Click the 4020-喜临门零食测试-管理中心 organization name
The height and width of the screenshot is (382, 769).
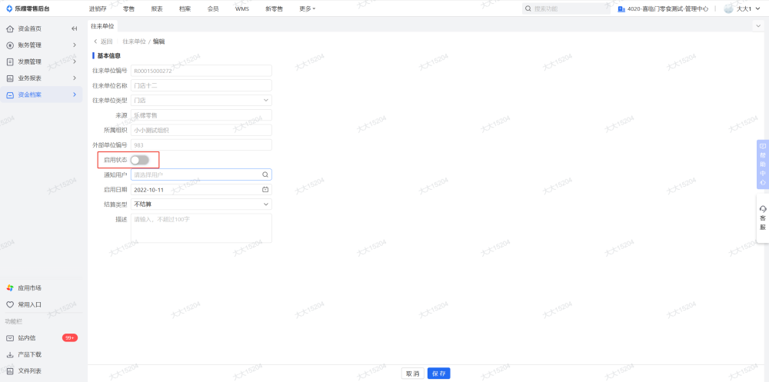coord(668,8)
